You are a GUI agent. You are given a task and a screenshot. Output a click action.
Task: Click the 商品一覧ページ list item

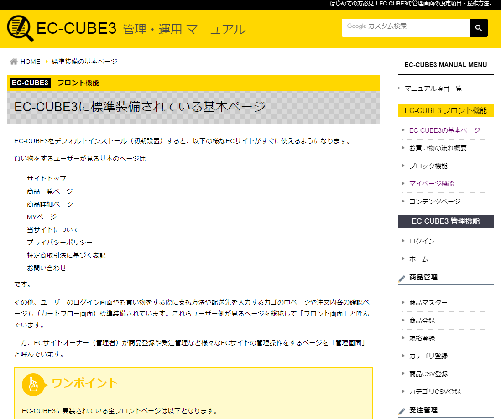click(x=50, y=191)
